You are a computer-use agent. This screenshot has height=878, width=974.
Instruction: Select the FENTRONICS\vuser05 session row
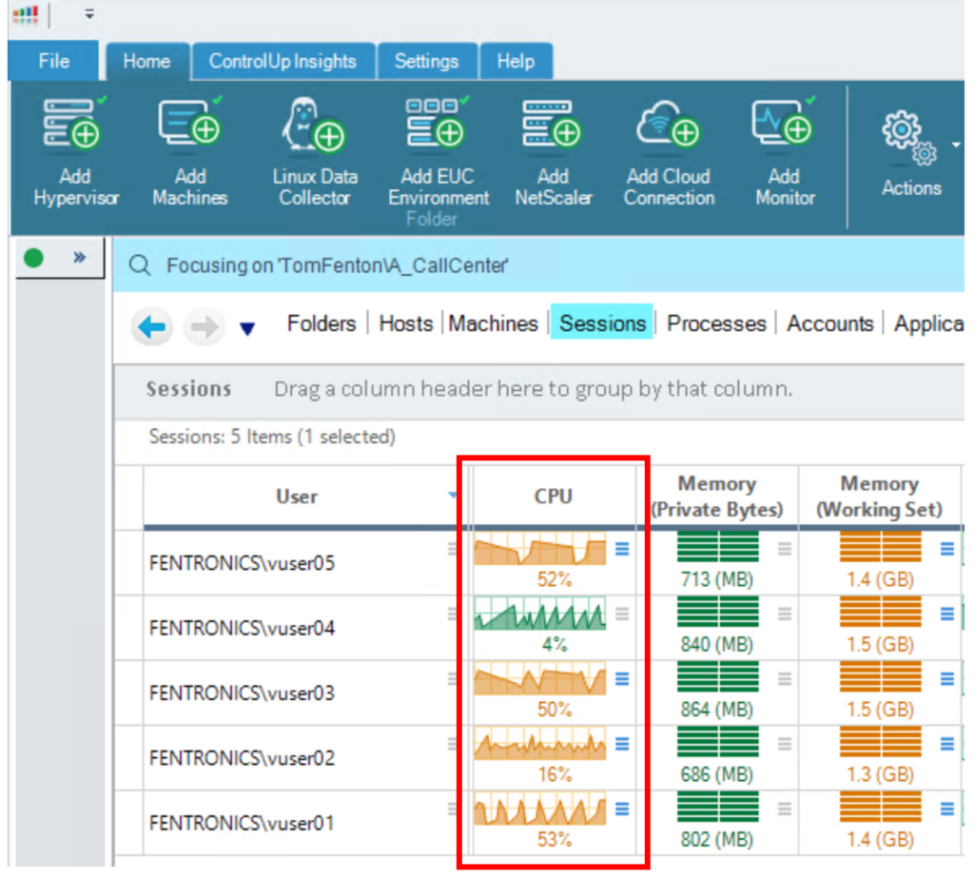pos(242,563)
